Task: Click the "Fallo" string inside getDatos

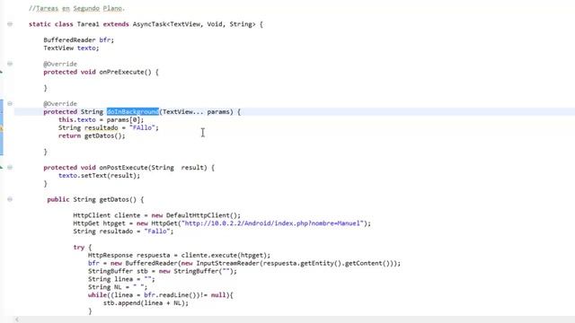Action: click(157, 231)
